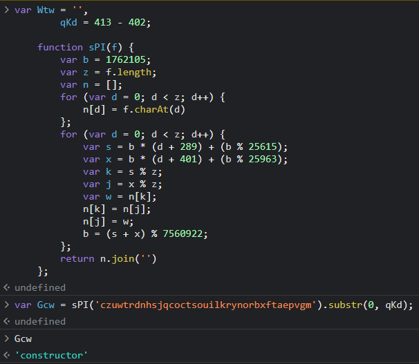Click the 'constructor' output string
Screen dimensions: 419x364
coord(51,356)
